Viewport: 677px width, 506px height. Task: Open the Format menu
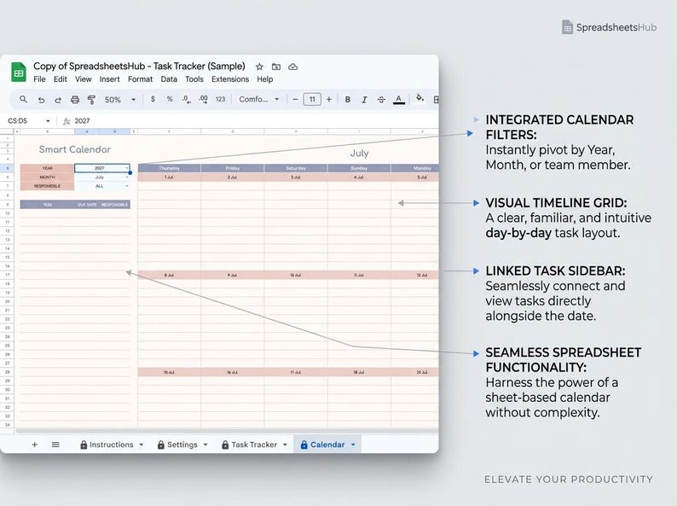(140, 79)
